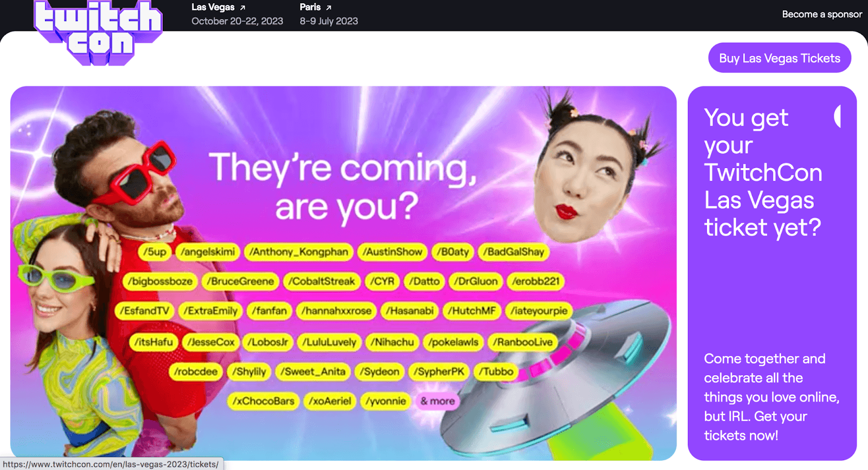The height and width of the screenshot is (470, 868).
Task: Select the /yvonnie tag
Action: pos(386,401)
